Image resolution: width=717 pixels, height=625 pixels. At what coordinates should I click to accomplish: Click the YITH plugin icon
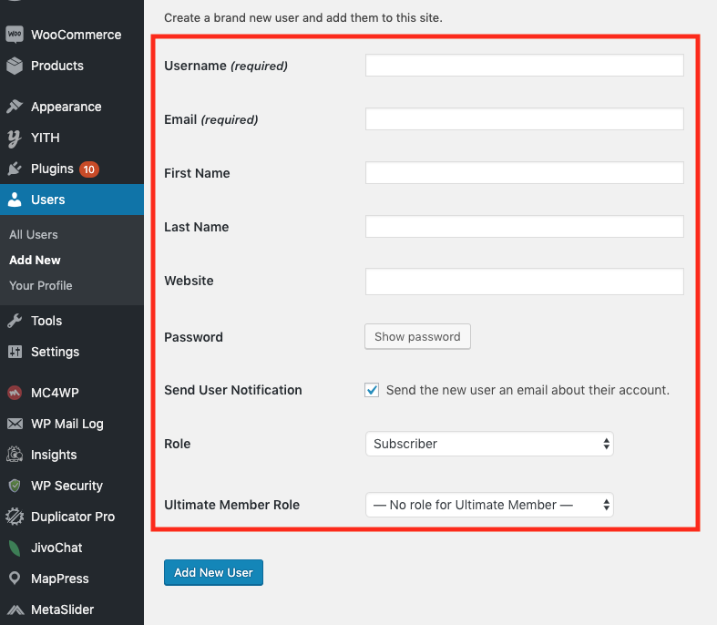point(15,138)
